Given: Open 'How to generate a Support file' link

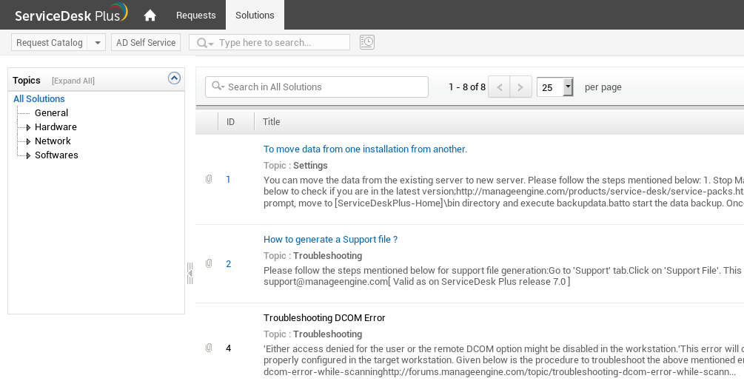Looking at the screenshot, I should (330, 240).
